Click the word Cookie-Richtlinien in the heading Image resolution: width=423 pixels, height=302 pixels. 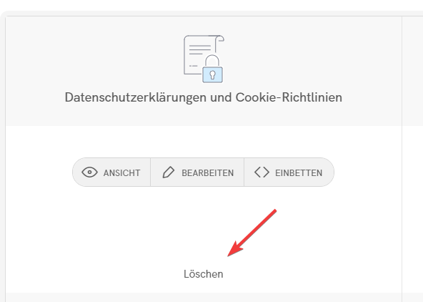point(289,97)
